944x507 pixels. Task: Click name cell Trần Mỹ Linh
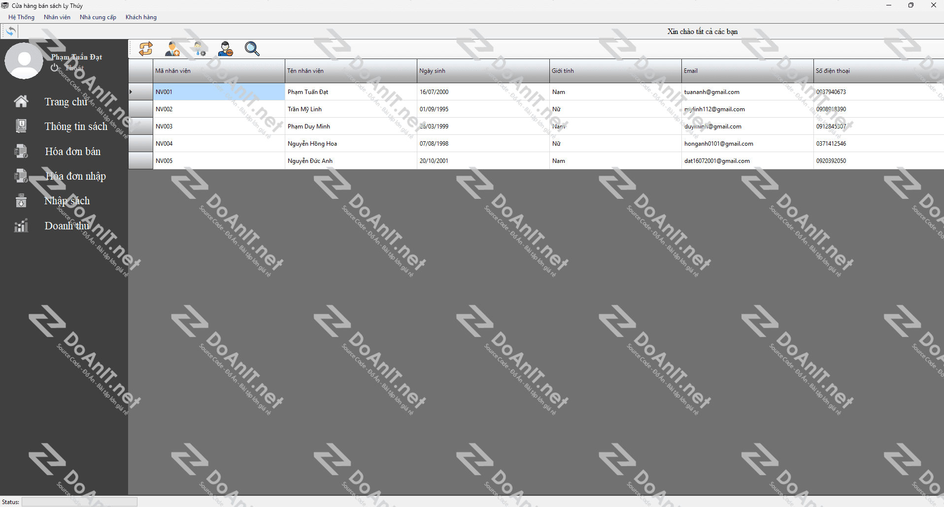click(x=351, y=109)
